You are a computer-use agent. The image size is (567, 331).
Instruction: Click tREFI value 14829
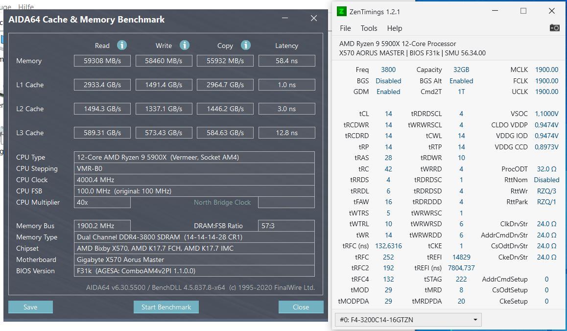(x=461, y=257)
